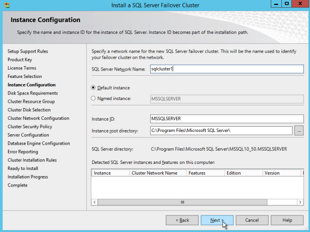Click the SQL Server Network Name field
The width and height of the screenshot is (310, 232).
coord(227,69)
